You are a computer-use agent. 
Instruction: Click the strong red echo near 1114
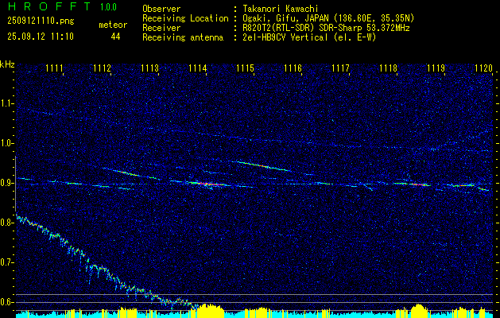[x=209, y=184]
